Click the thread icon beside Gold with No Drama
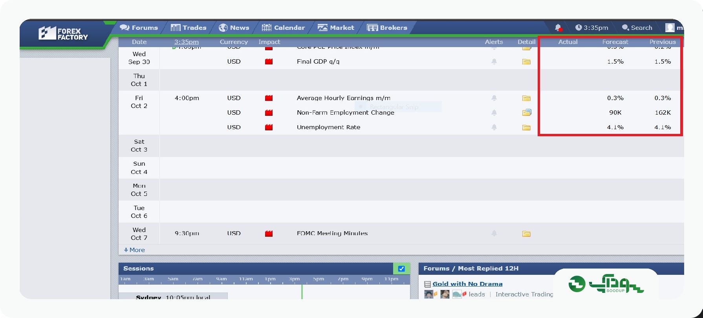The width and height of the screenshot is (703, 318). pos(427,284)
